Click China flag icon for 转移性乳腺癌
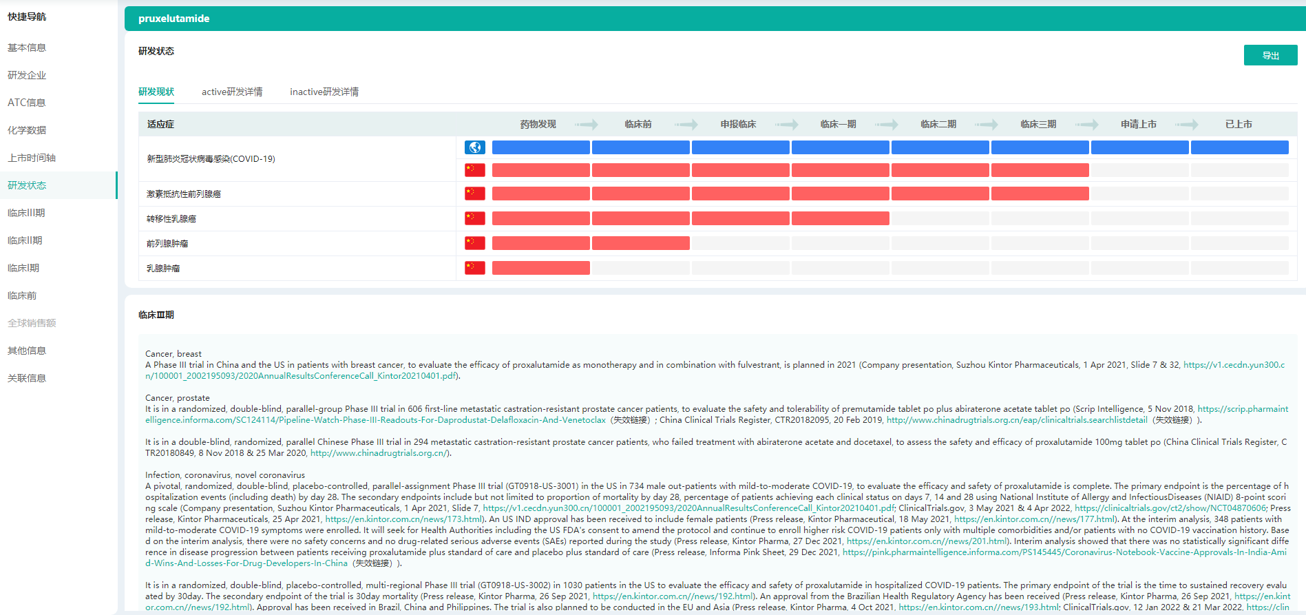Screen dimensions: 1306x615 (474, 218)
